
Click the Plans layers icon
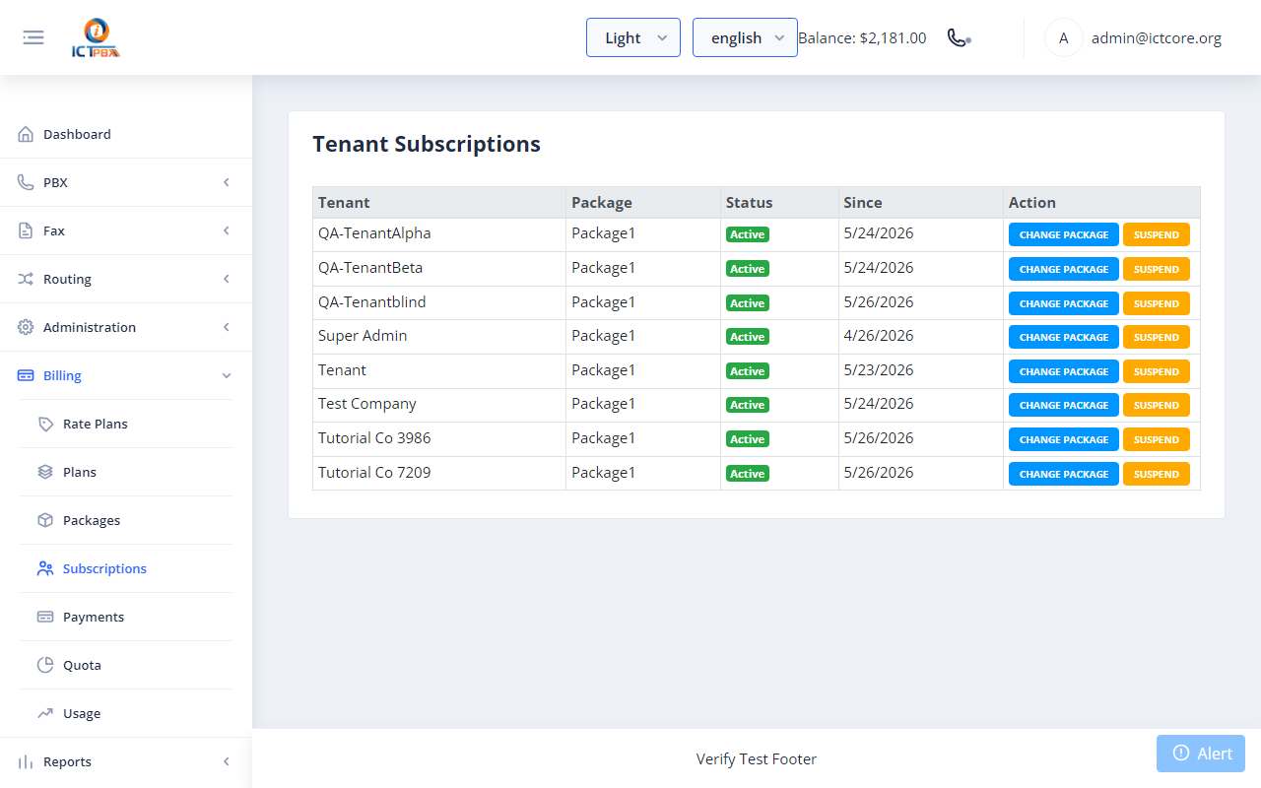(45, 472)
